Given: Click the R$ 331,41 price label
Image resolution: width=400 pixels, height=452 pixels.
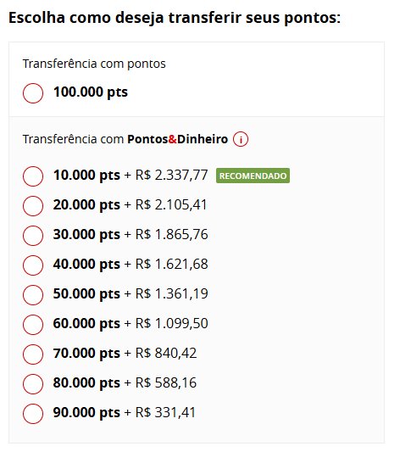Looking at the screenshot, I should tap(165, 412).
